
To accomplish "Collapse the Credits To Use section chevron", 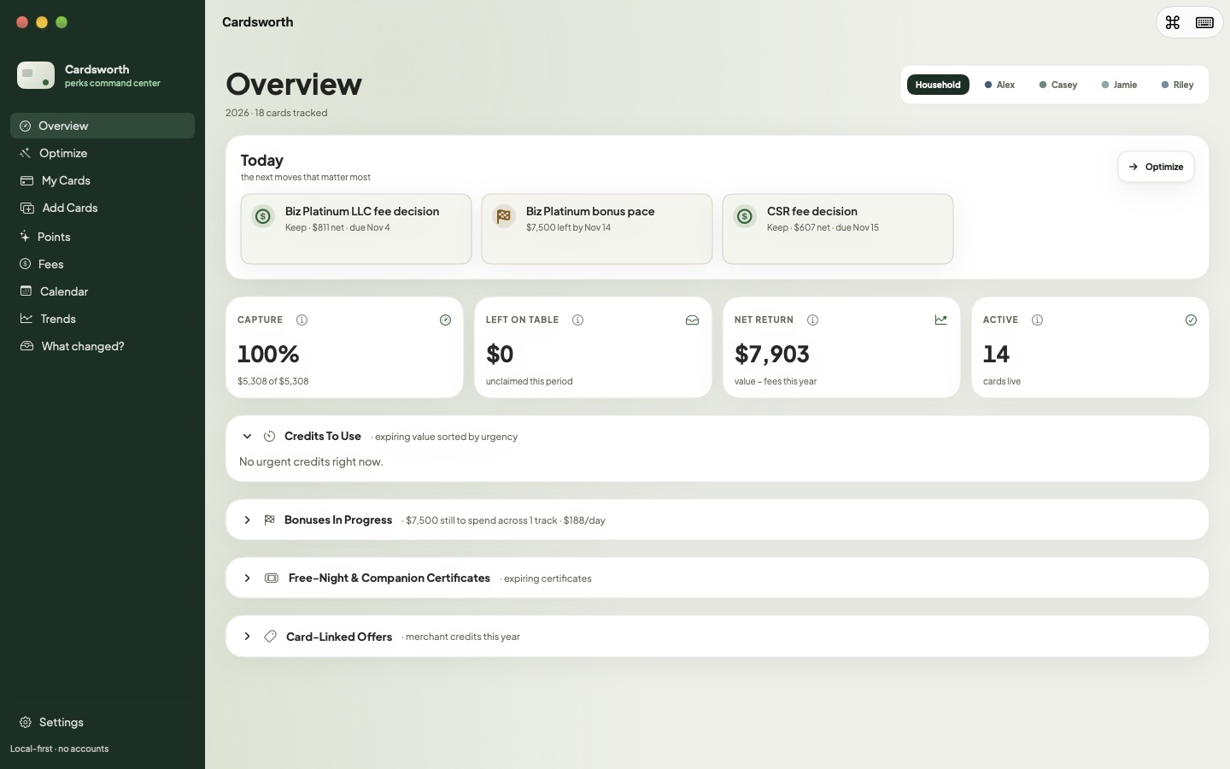I will point(247,436).
